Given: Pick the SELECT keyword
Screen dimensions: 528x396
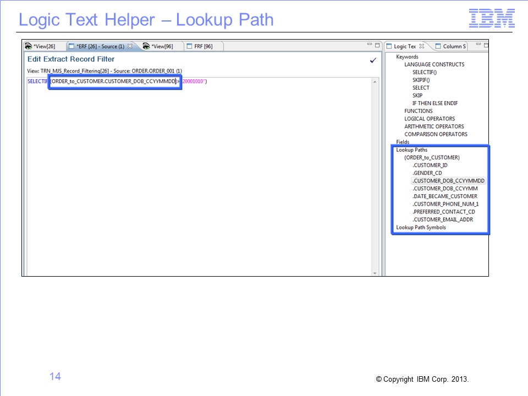Looking at the screenshot, I should (421, 88).
